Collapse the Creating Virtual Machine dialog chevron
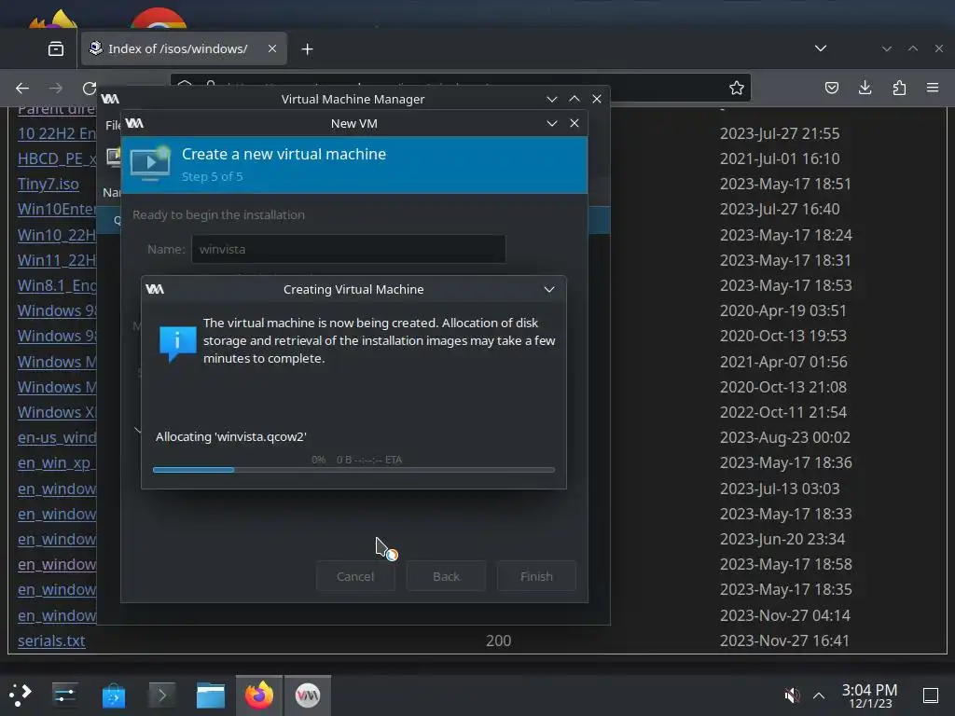The height and width of the screenshot is (716, 955). coord(549,289)
